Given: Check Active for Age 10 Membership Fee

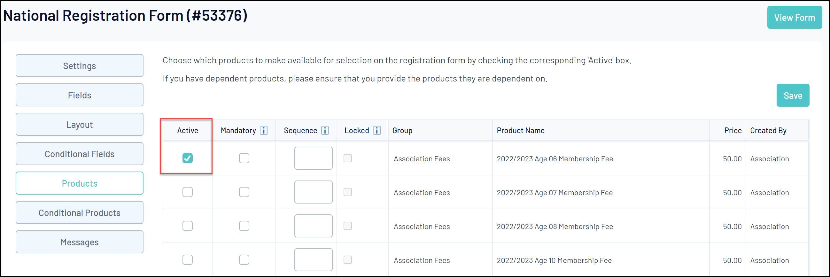Looking at the screenshot, I should coord(188,260).
